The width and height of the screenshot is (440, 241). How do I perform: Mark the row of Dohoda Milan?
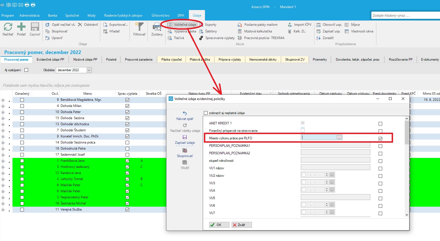22,106
